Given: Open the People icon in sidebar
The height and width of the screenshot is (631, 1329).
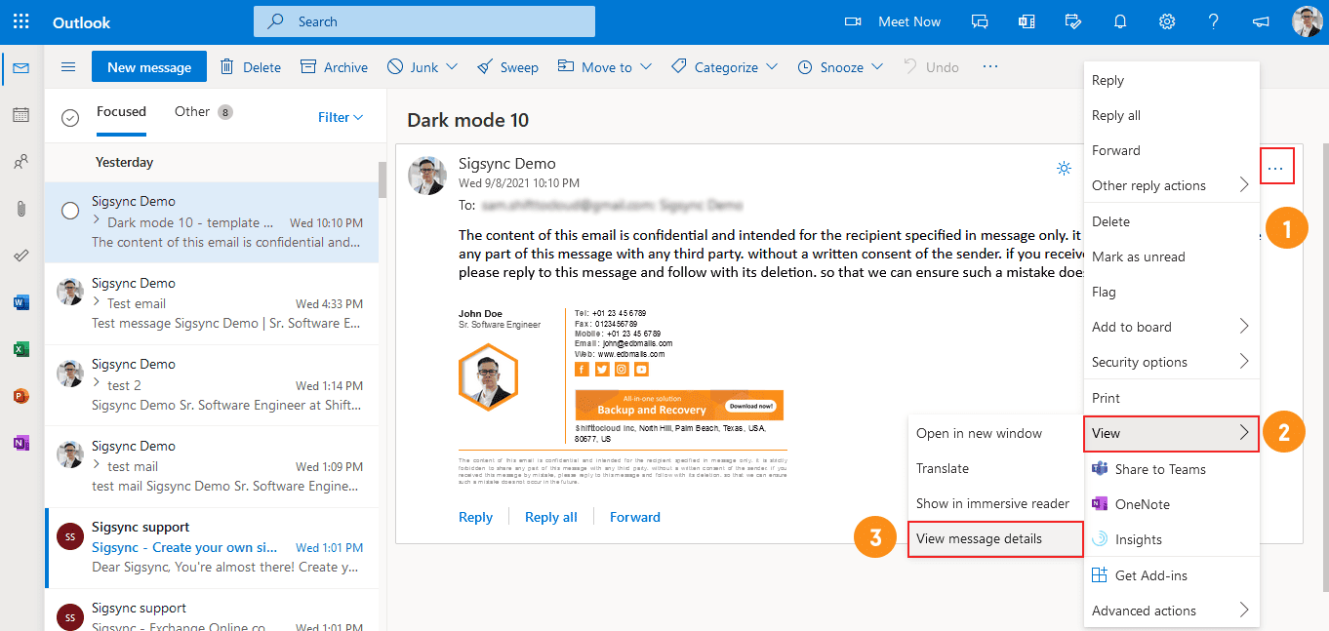Looking at the screenshot, I should pos(20,162).
